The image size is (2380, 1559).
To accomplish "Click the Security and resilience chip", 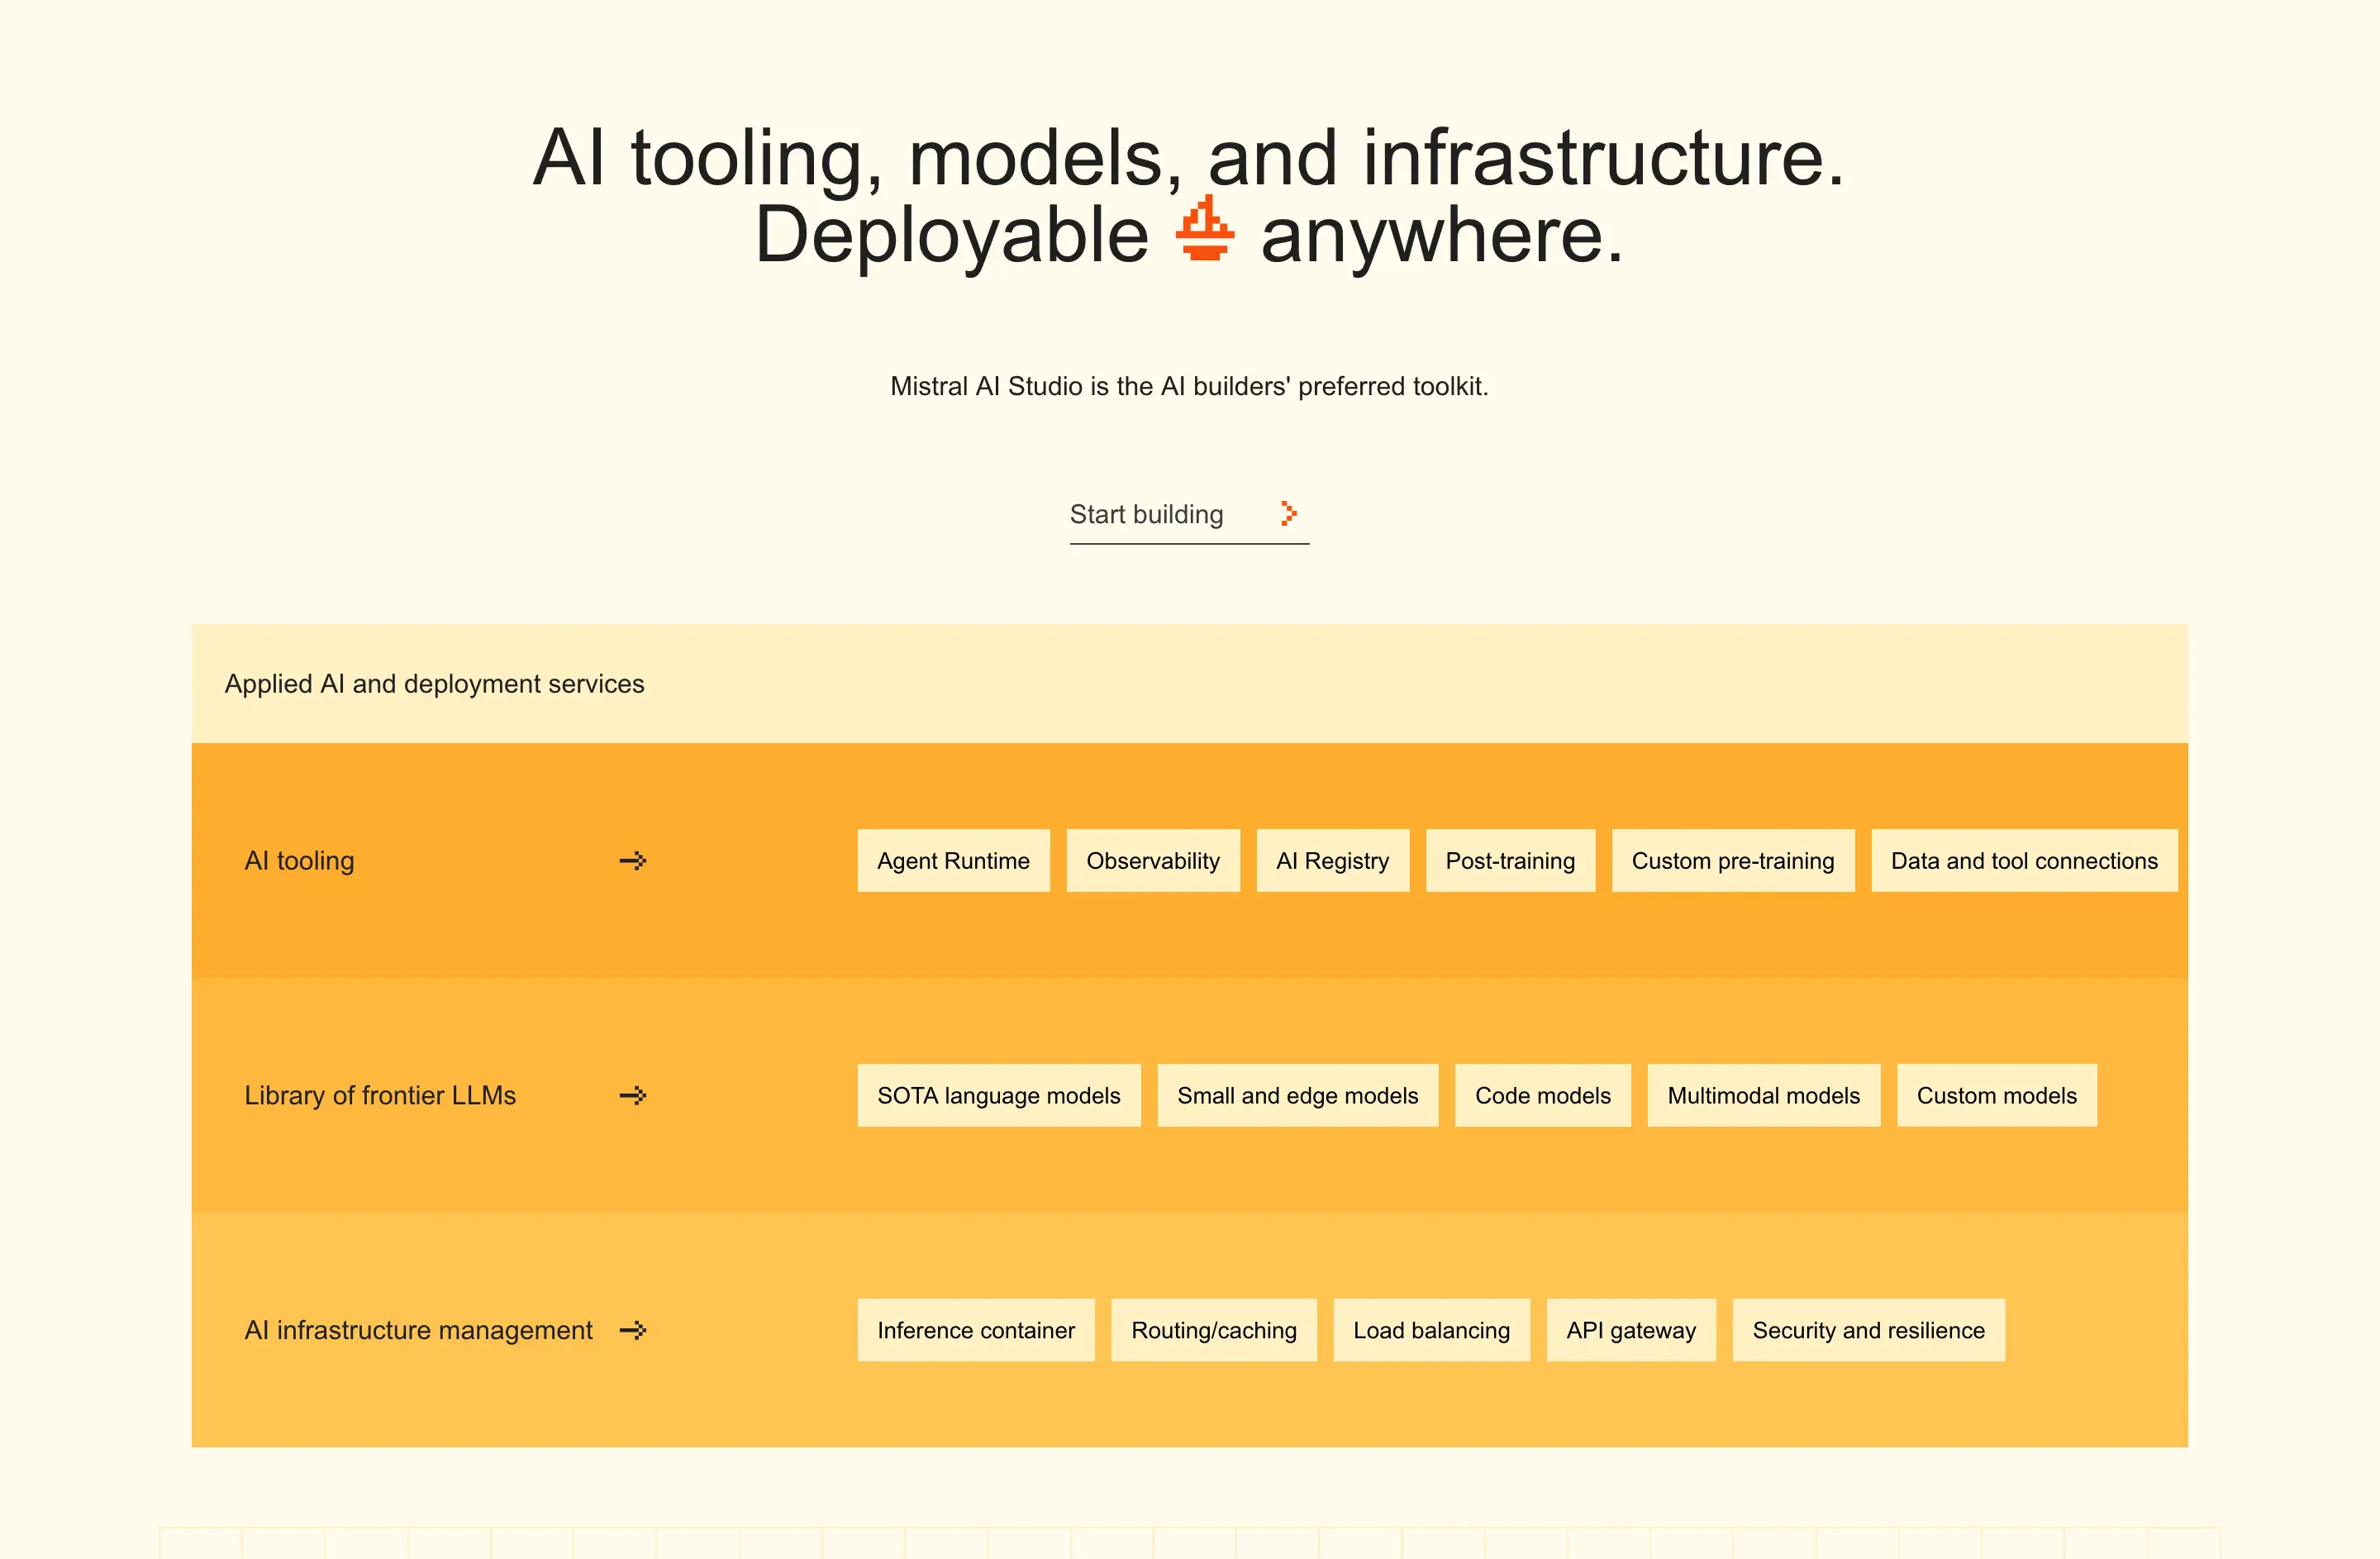I will point(1868,1330).
